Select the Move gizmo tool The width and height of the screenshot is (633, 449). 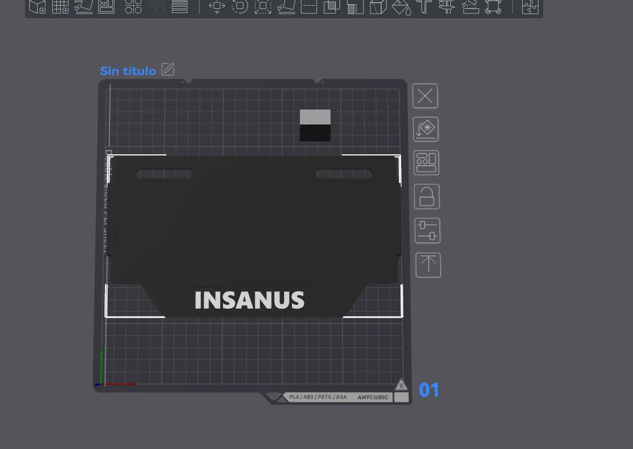(217, 7)
